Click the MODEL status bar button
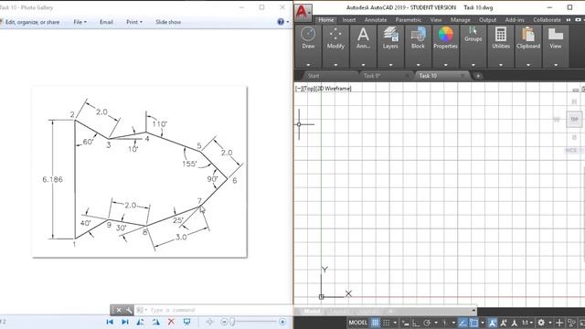 click(357, 323)
